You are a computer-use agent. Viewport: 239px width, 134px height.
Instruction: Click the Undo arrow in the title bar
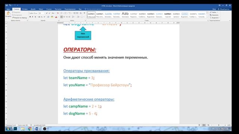click(x=10, y=5)
